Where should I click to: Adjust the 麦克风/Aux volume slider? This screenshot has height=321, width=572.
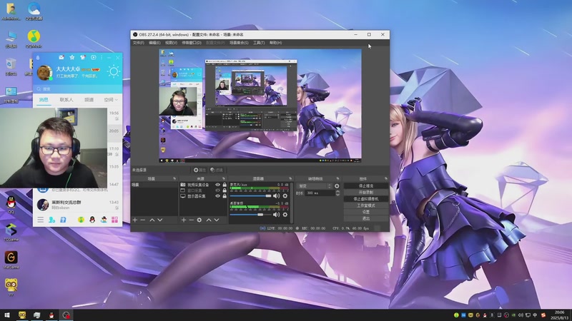[251, 195]
